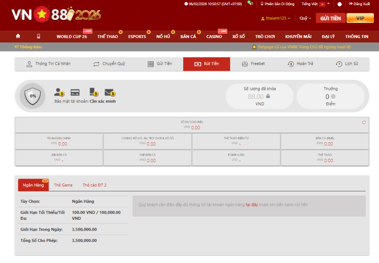379x263 pixels.
Task: Click the home icon in navigation bar
Action: point(18,36)
